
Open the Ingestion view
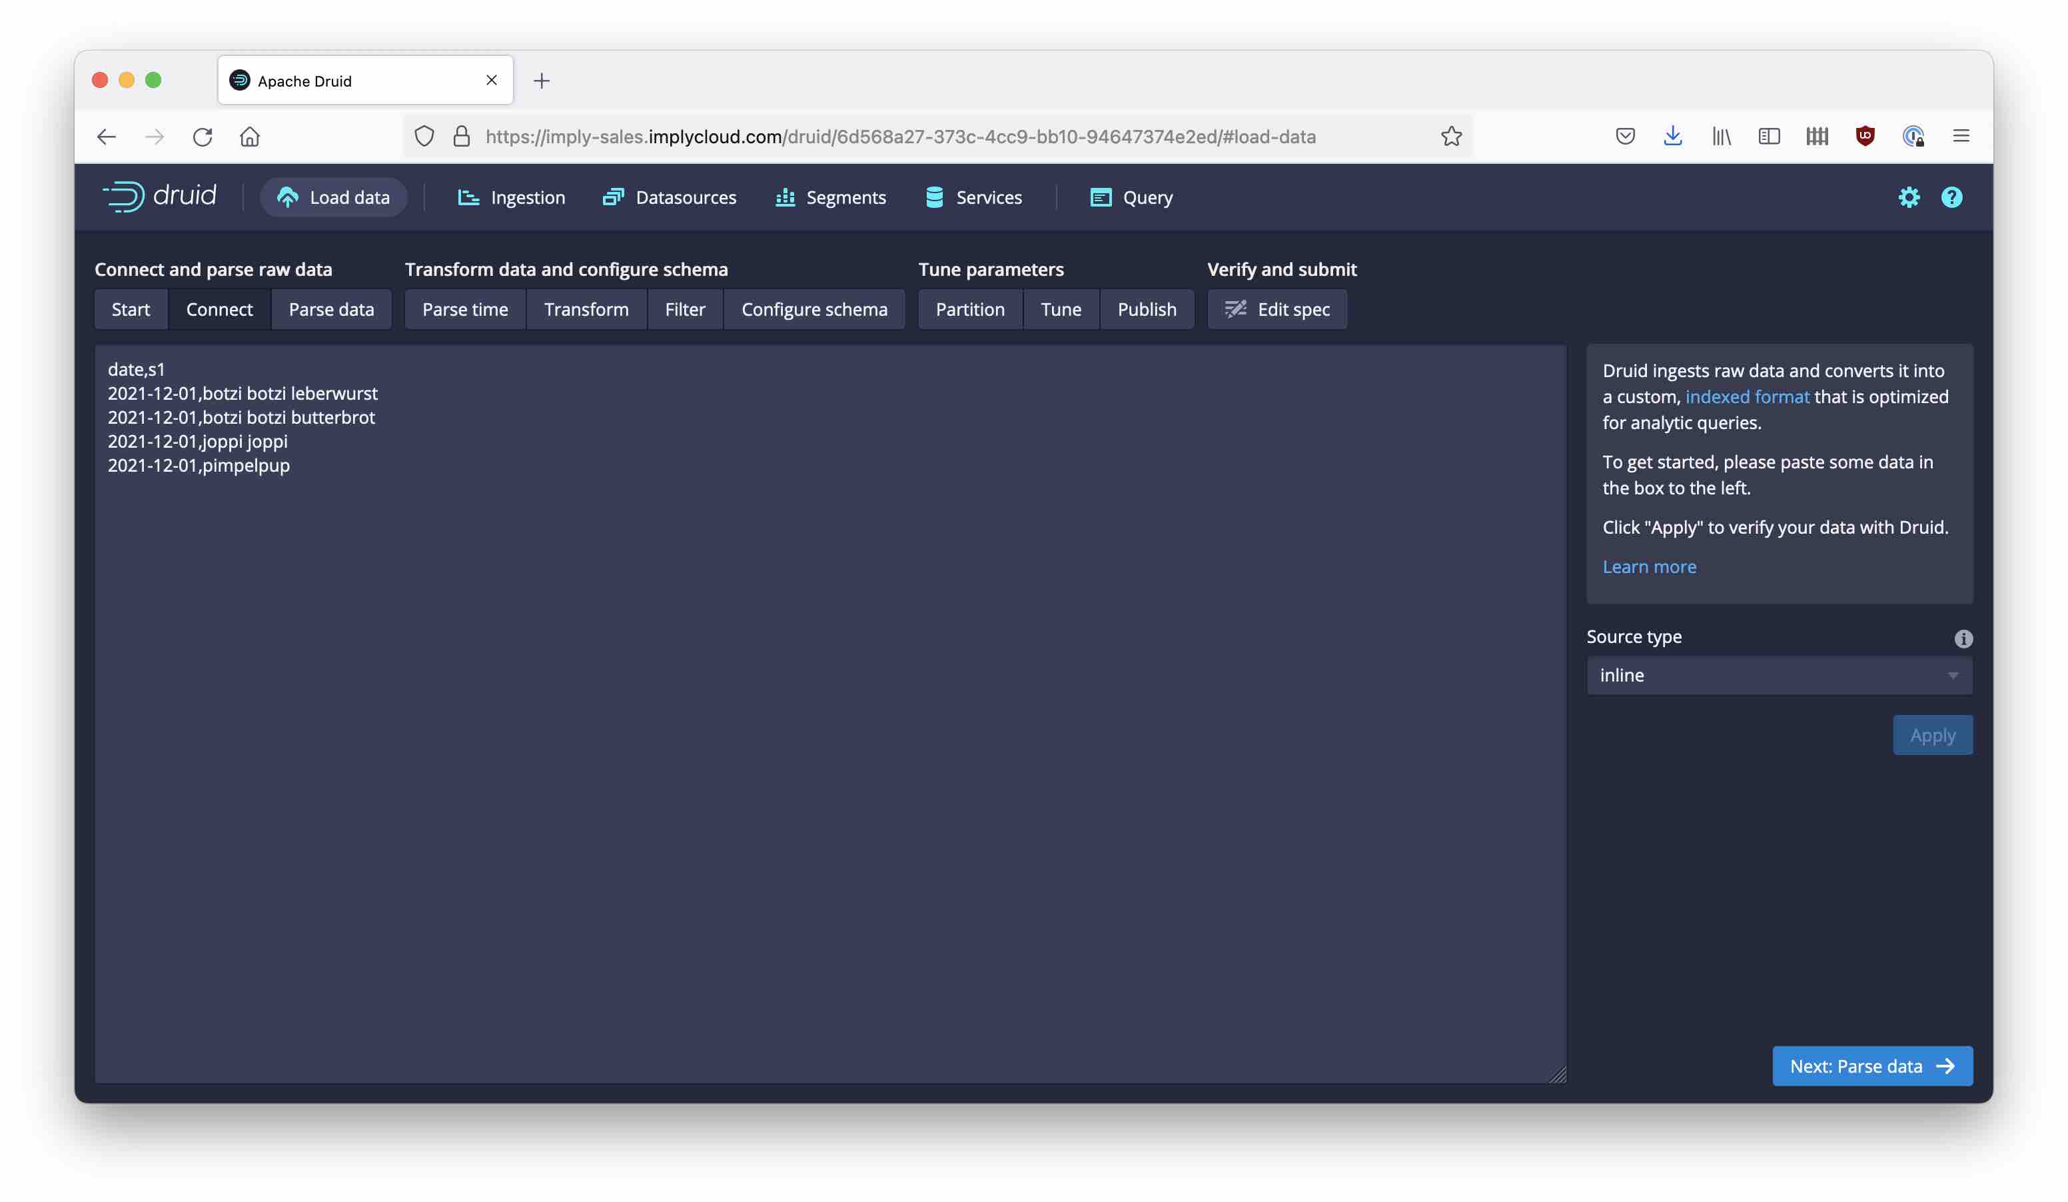[511, 198]
